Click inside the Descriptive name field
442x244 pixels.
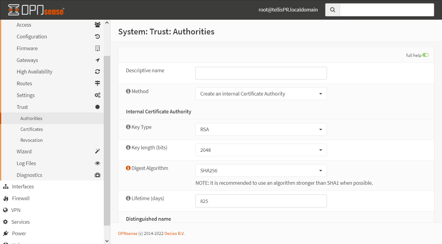261,73
